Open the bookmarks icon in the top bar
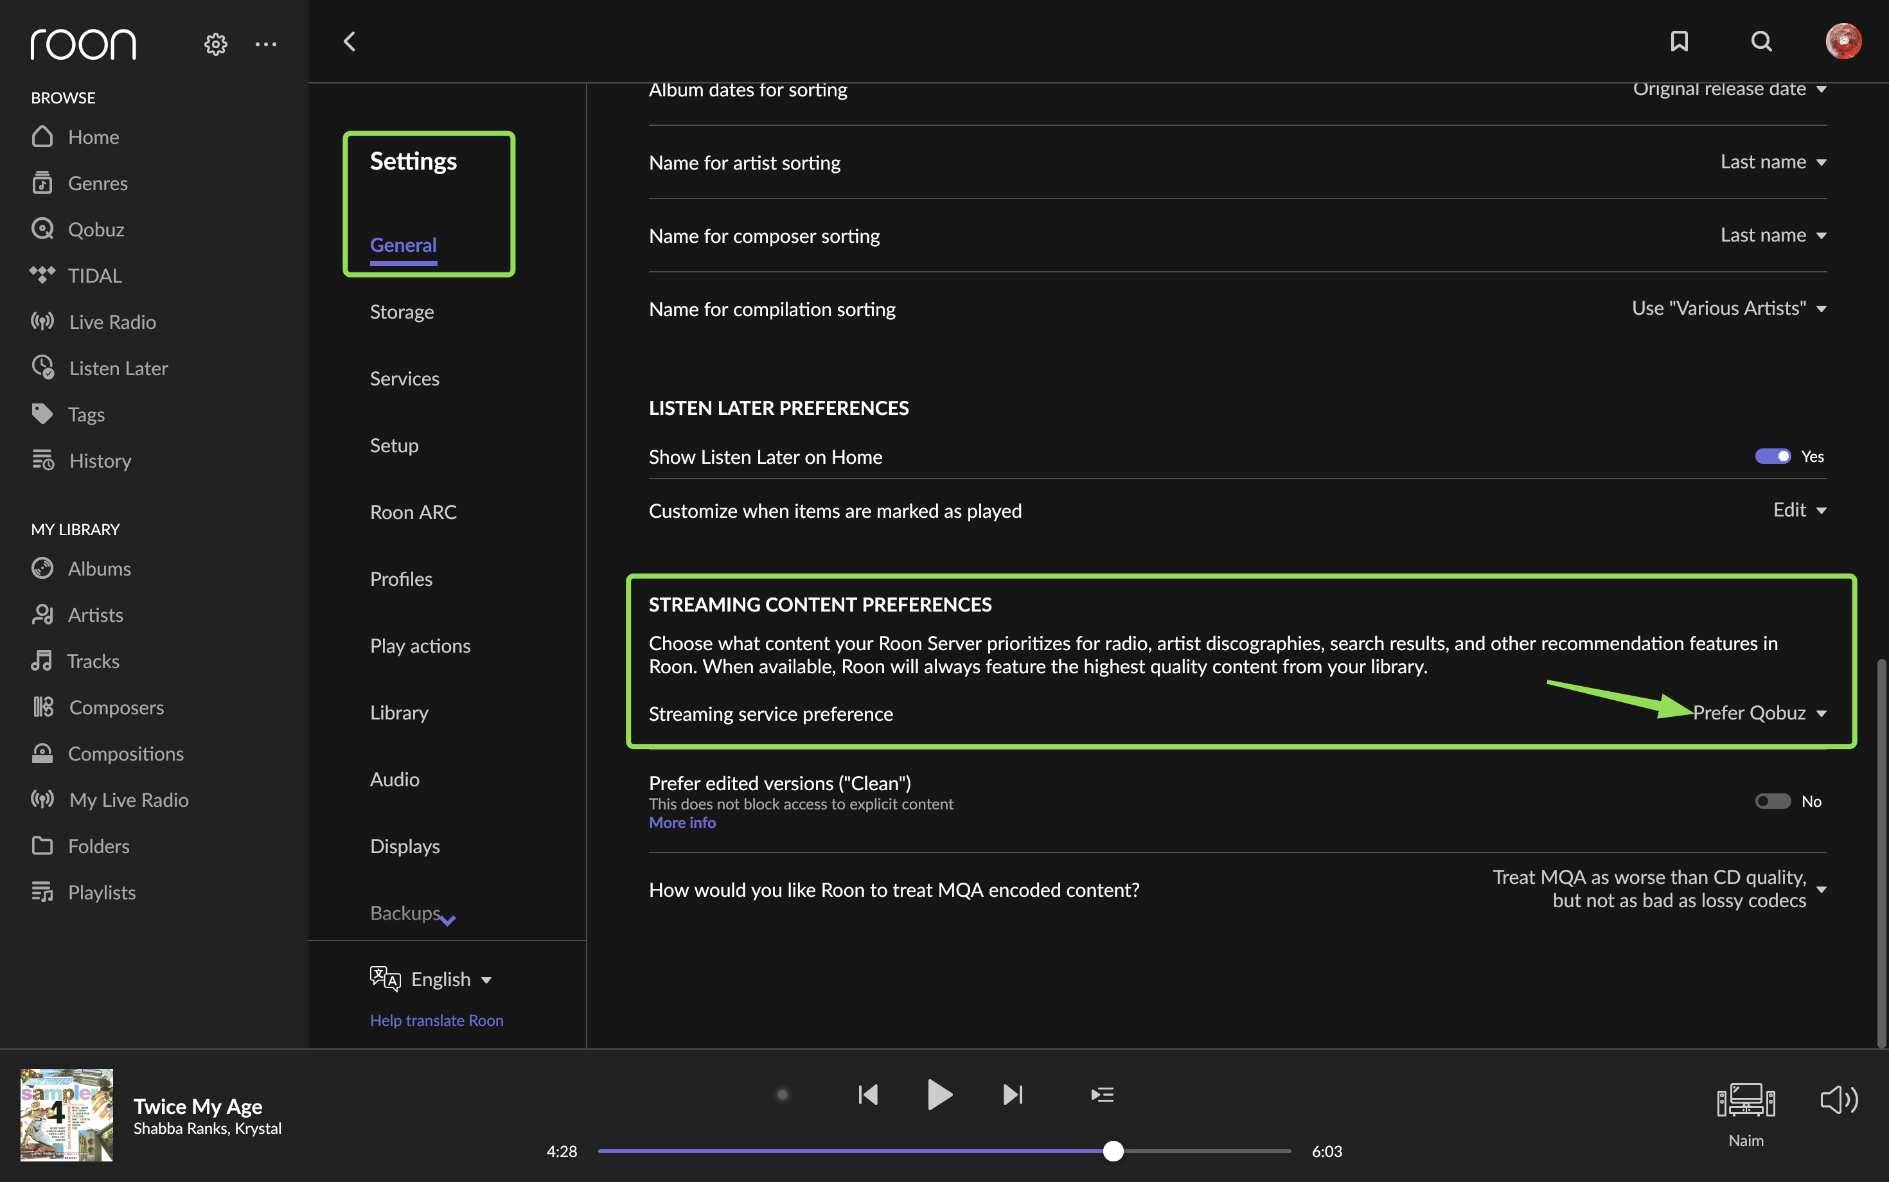 (1679, 41)
